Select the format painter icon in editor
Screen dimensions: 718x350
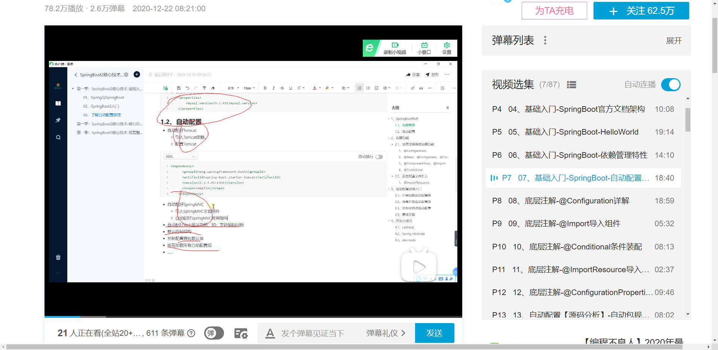[204, 88]
